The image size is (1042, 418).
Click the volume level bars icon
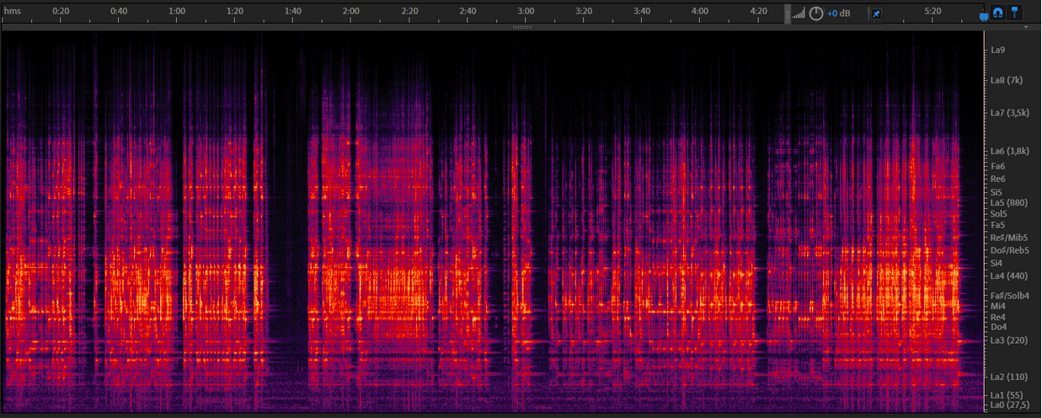point(799,14)
